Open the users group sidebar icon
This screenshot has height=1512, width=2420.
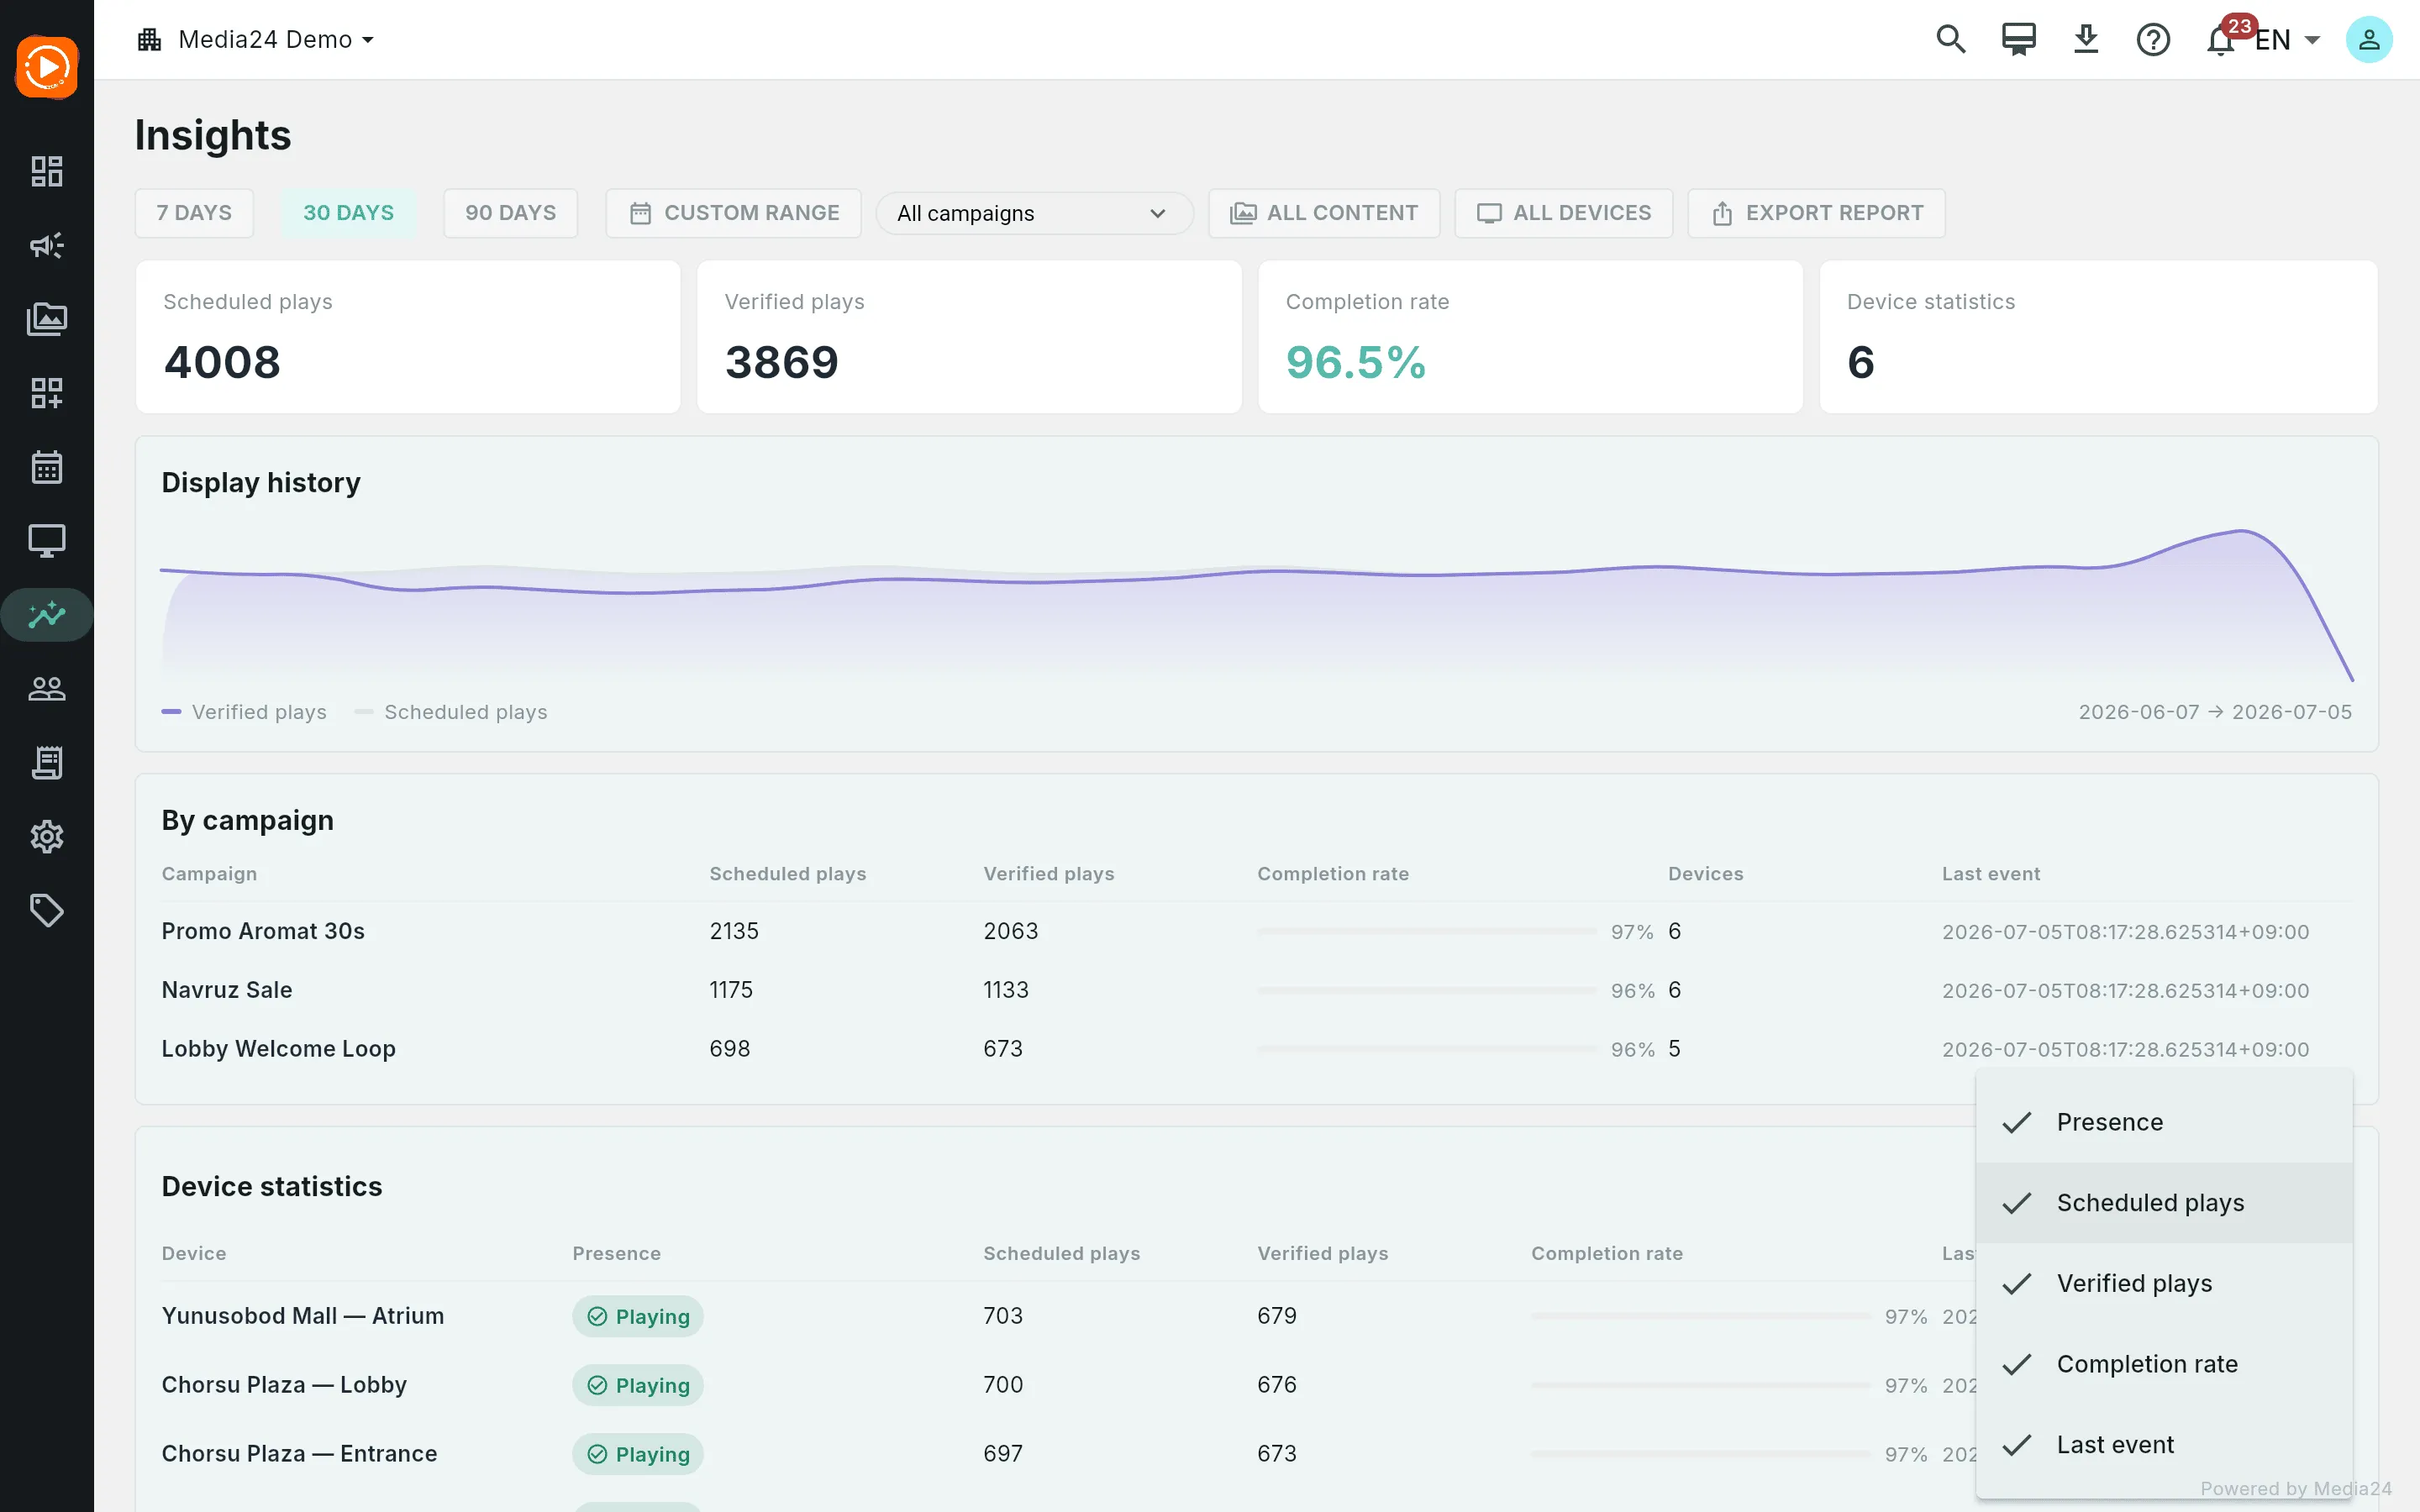[x=47, y=689]
